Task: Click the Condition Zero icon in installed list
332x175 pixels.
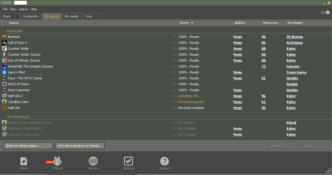Action: tap(4, 102)
